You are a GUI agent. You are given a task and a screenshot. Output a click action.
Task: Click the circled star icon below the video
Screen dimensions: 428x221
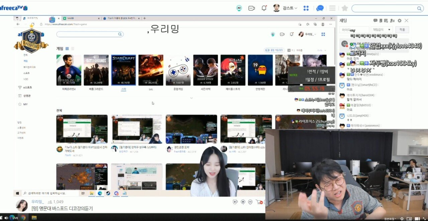pos(243,202)
